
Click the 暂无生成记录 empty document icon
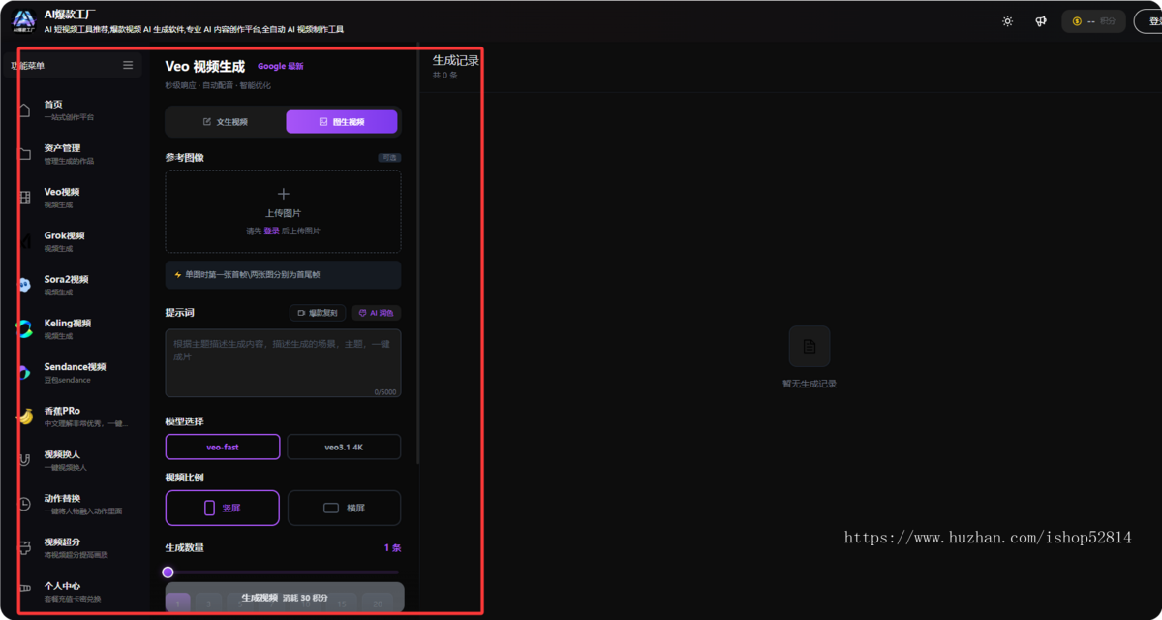(x=810, y=346)
